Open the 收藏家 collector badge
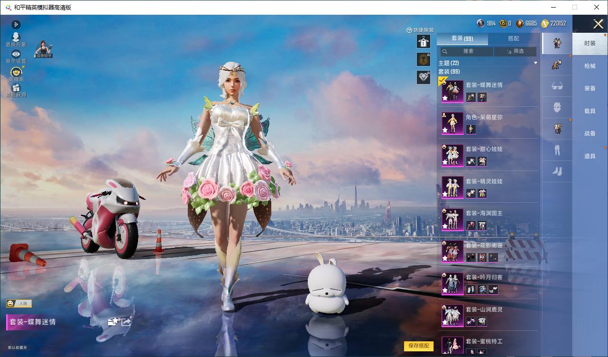Image resolution: width=608 pixels, height=357 pixels. [x=16, y=74]
